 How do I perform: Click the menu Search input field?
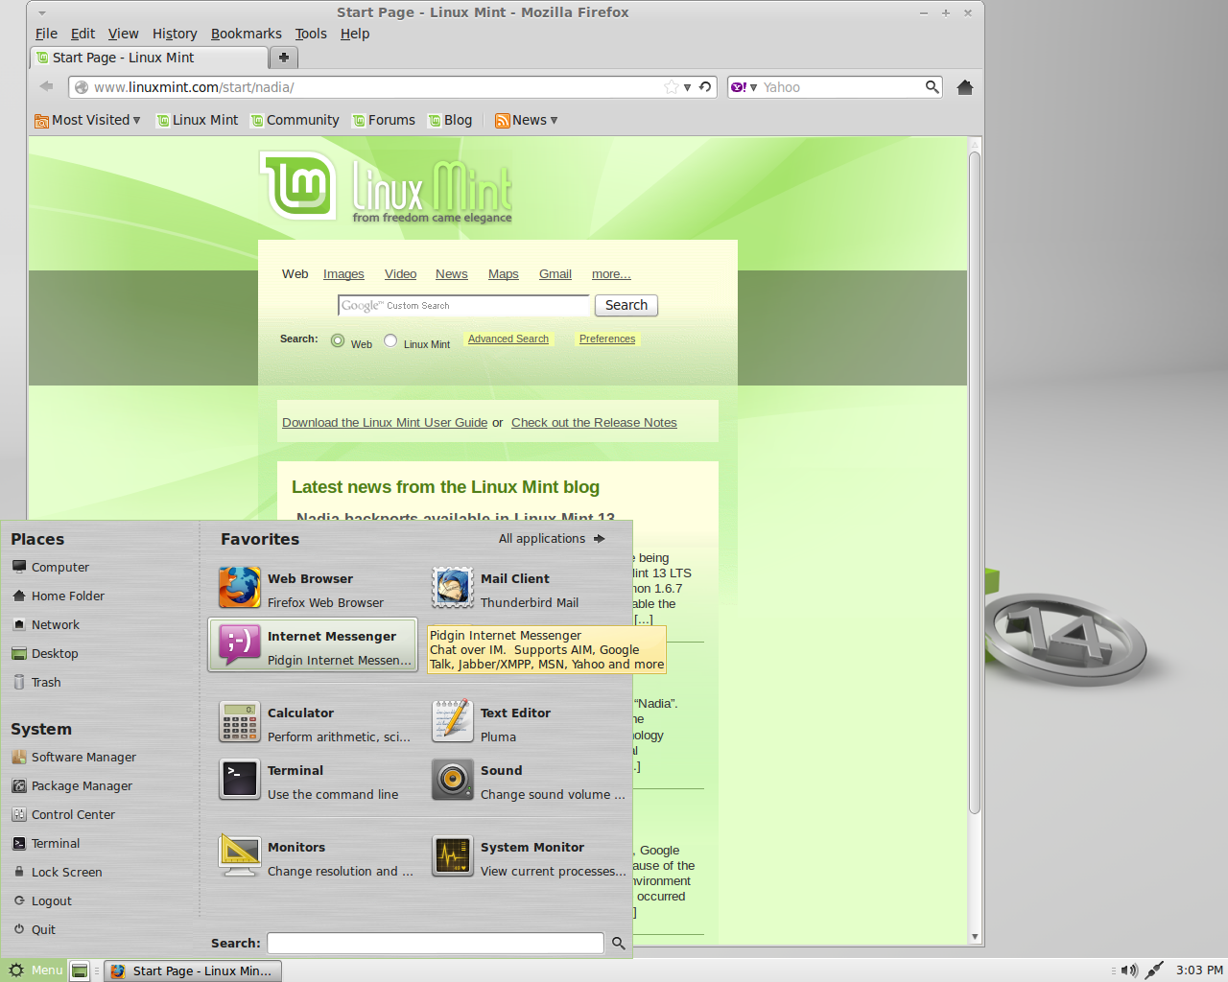coord(436,943)
